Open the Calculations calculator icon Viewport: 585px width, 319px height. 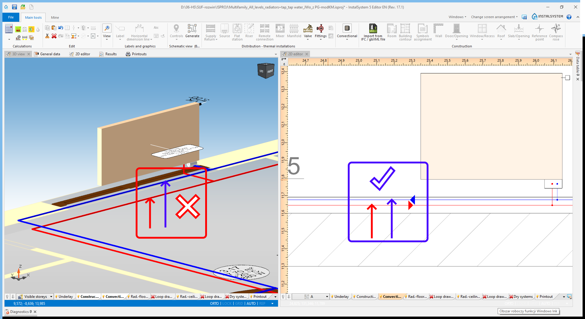(x=9, y=29)
